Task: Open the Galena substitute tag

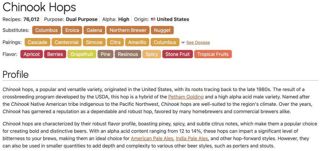Action: (94, 30)
